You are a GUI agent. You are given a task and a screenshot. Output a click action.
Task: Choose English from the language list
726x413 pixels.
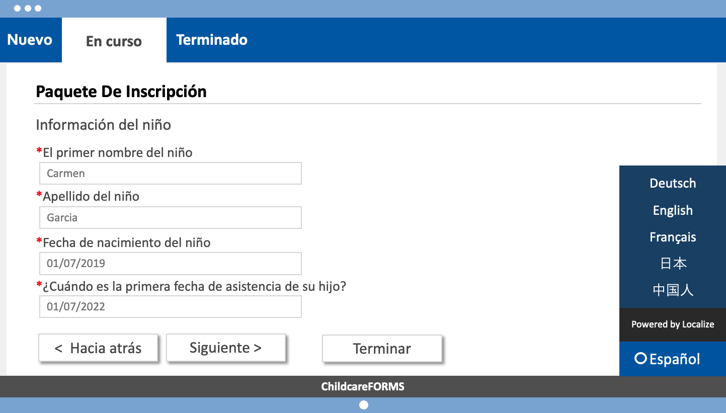coord(673,210)
